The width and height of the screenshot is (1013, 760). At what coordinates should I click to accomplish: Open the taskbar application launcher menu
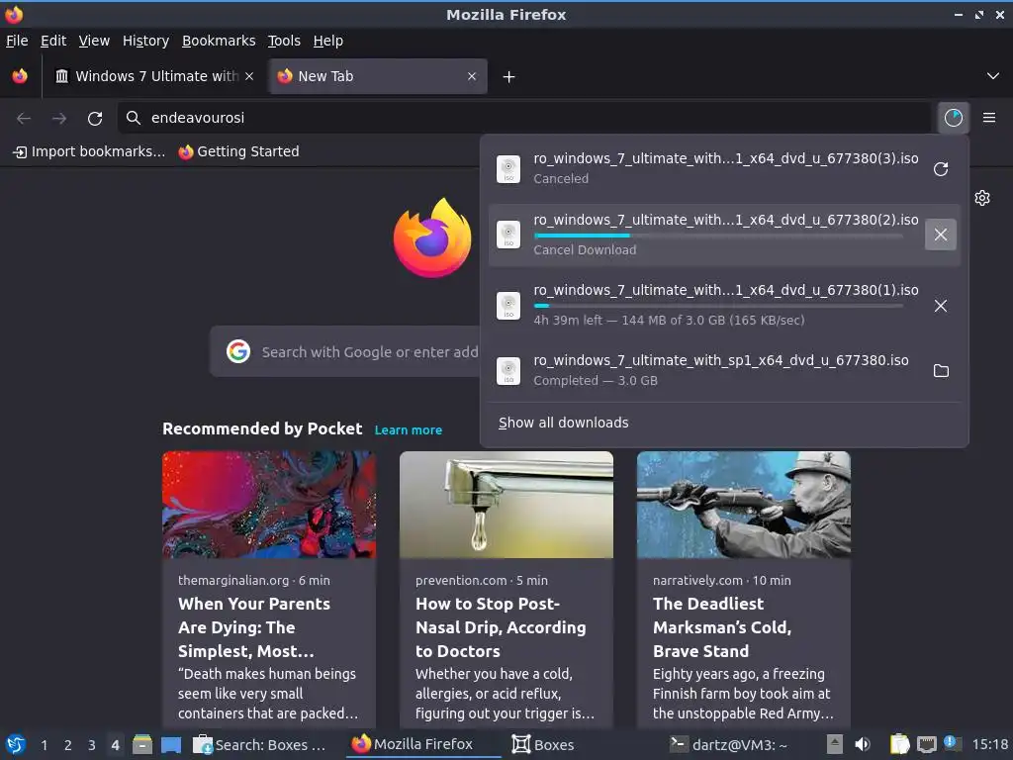pos(16,744)
